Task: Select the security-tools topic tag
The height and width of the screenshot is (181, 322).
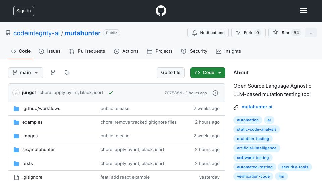Action: (x=295, y=167)
